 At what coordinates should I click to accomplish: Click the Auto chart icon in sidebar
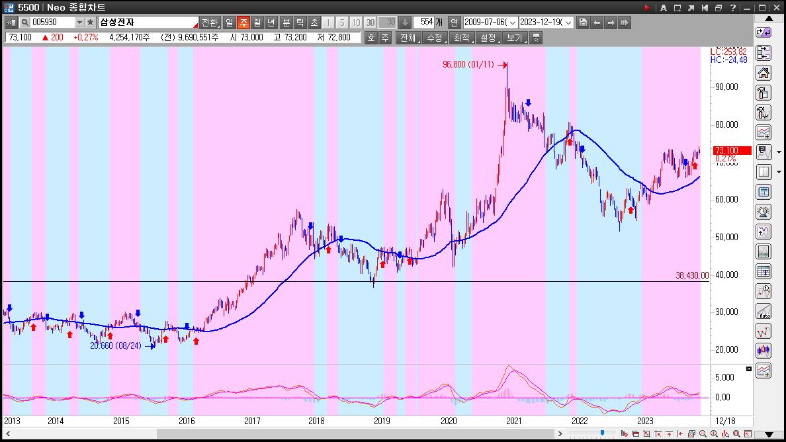tap(764, 311)
